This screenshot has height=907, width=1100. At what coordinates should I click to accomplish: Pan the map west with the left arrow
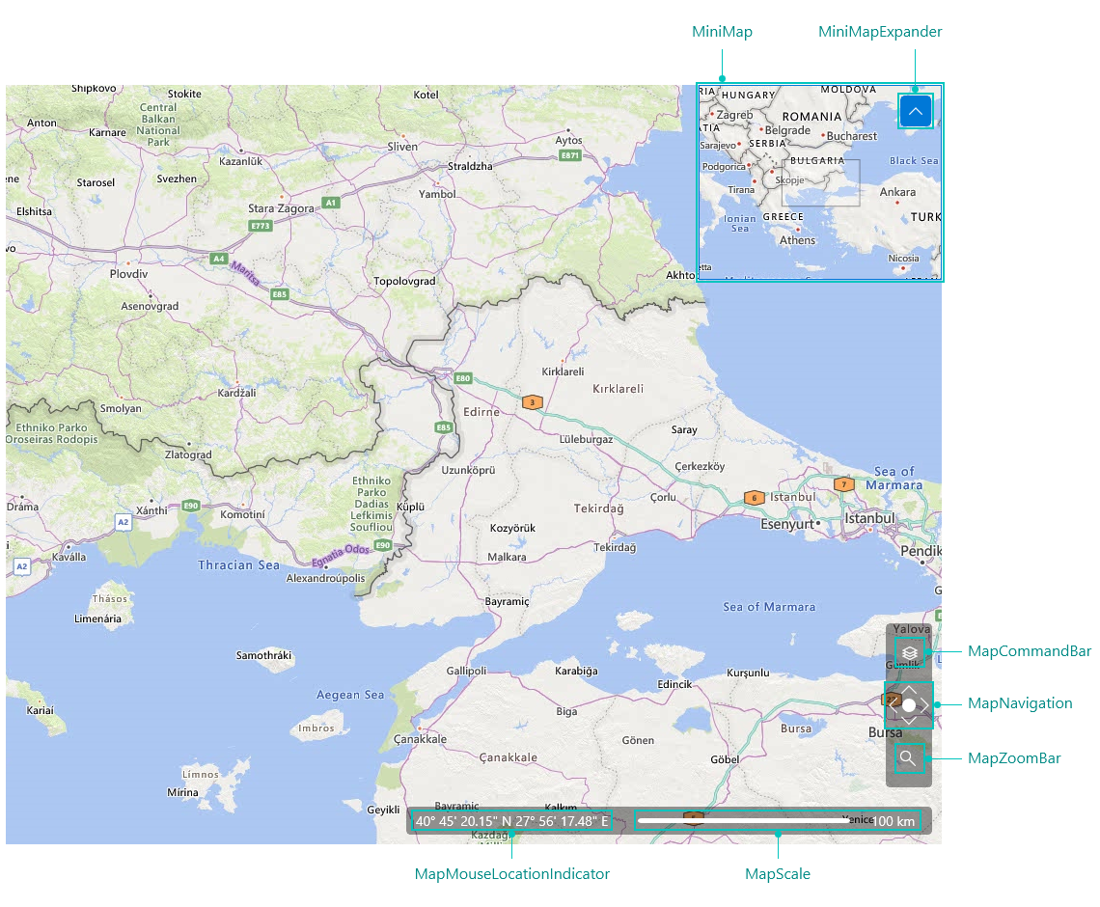click(x=892, y=704)
